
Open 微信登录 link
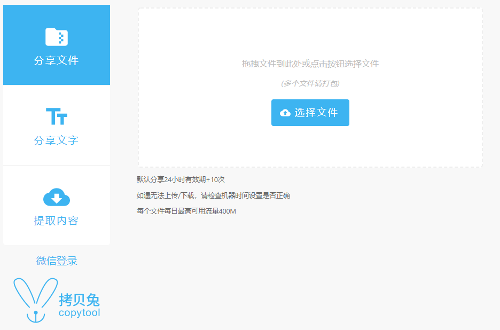click(57, 261)
